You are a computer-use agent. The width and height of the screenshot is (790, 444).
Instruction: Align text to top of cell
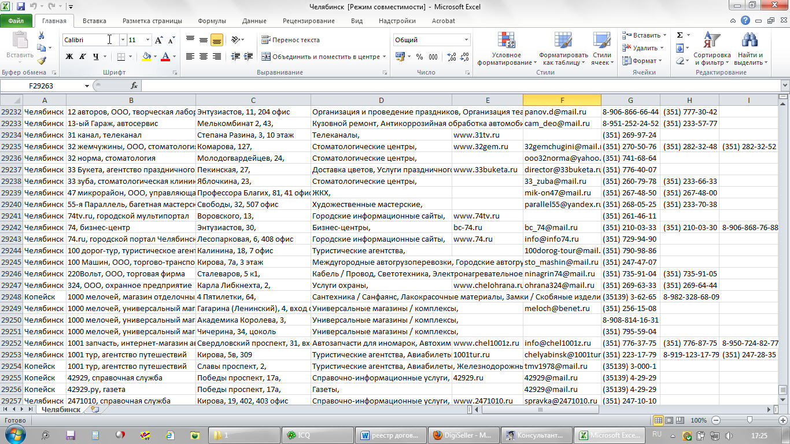pos(190,40)
